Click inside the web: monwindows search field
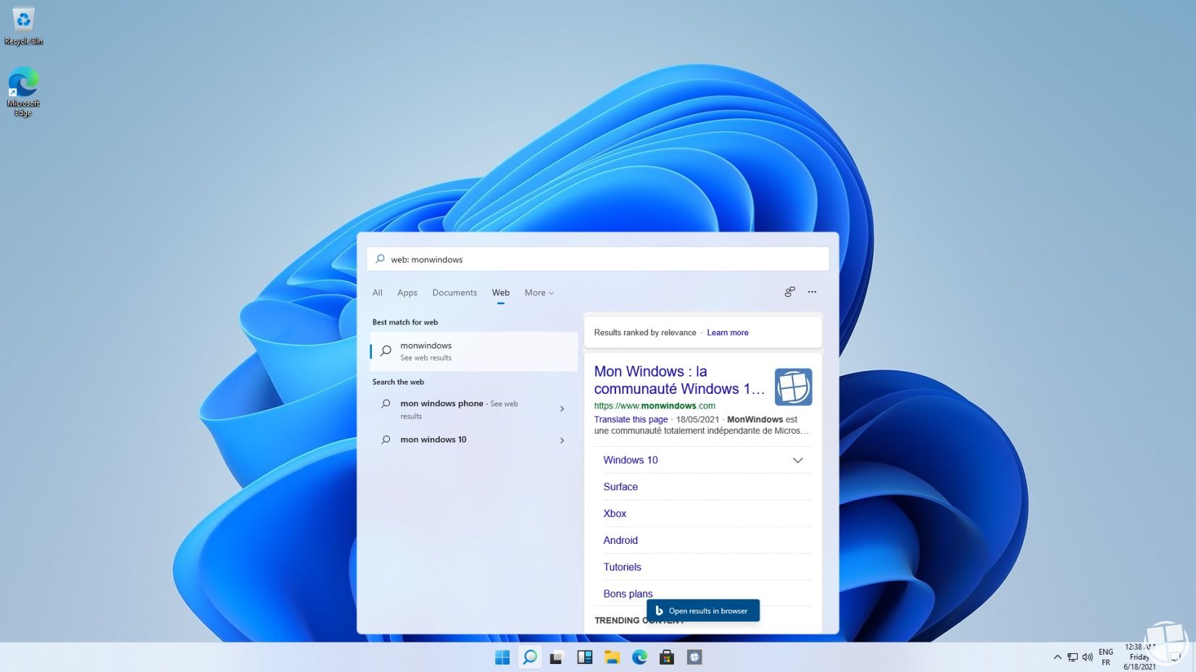Viewport: 1196px width, 672px height. 597,259
